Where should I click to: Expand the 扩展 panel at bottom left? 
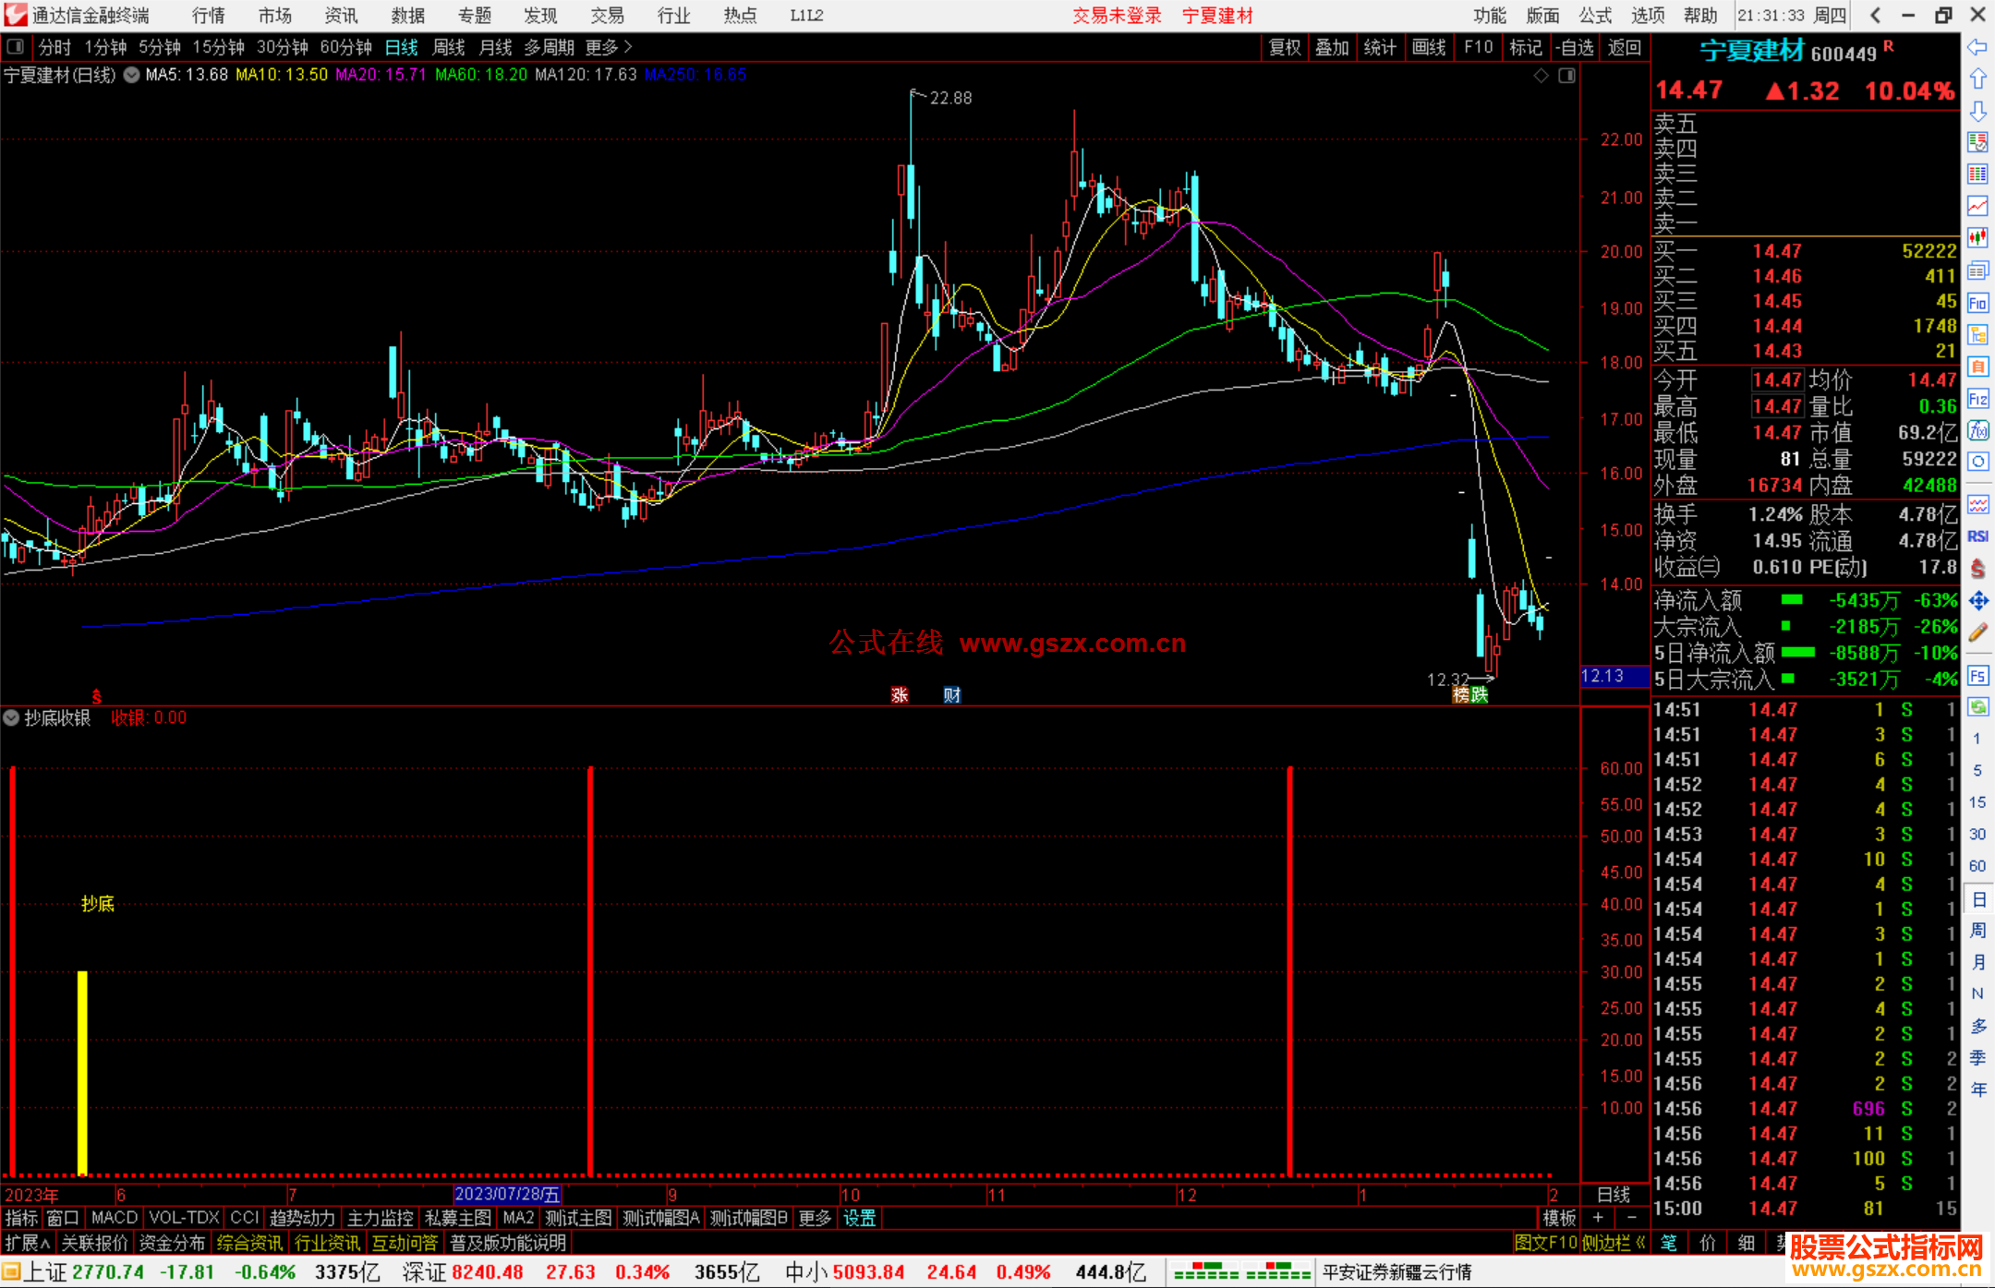pos(28,1243)
